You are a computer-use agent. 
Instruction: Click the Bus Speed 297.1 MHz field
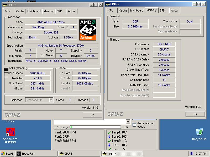pyautogui.click(x=38, y=83)
